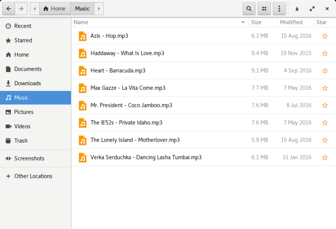The image size is (336, 229).
Task: Switch to grid view icon
Action: pos(264,8)
